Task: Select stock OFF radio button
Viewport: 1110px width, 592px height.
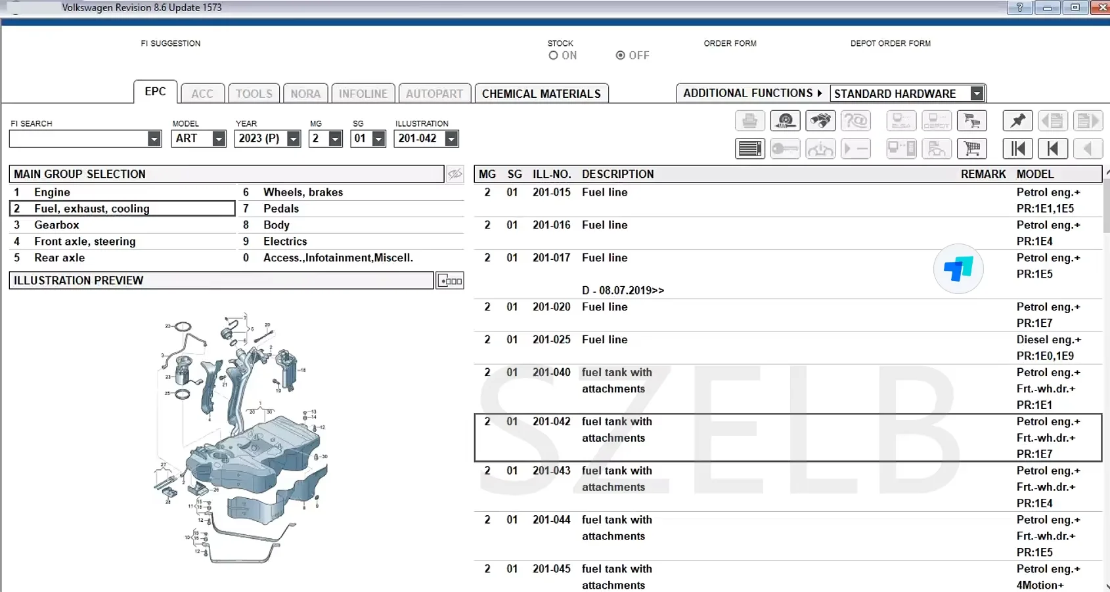Action: pos(620,56)
